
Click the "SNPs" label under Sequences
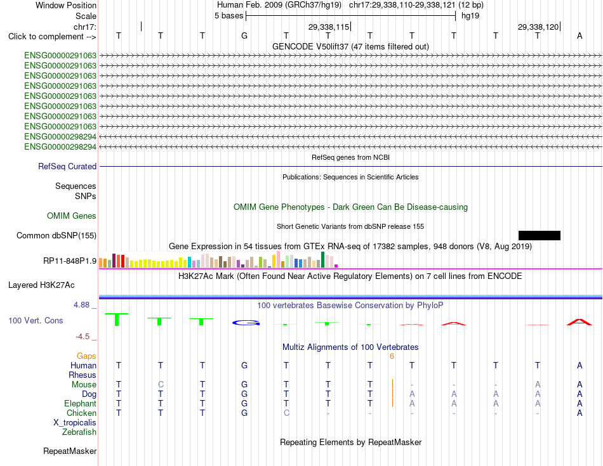pyautogui.click(x=86, y=196)
